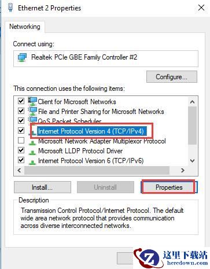
Task: Click the Ethernet 2 Properties title icon
Action: [x=10, y=8]
